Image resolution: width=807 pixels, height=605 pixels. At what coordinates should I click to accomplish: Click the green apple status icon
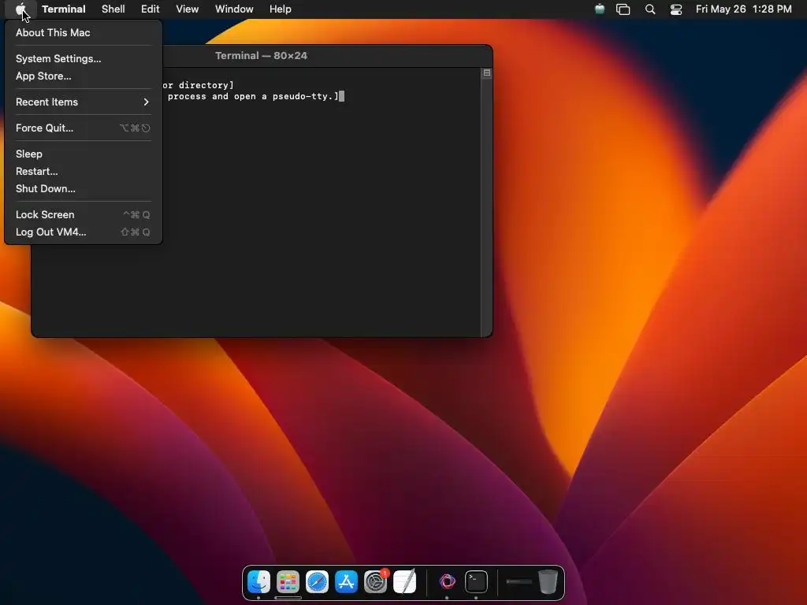point(600,9)
